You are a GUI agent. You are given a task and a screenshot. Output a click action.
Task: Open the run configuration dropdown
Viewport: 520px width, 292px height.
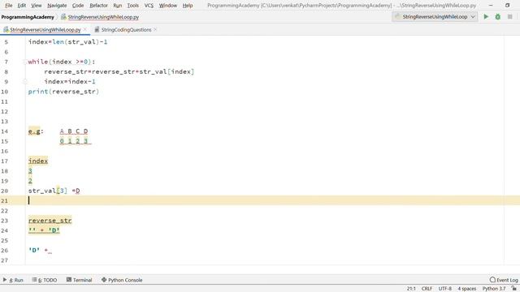tap(435, 16)
